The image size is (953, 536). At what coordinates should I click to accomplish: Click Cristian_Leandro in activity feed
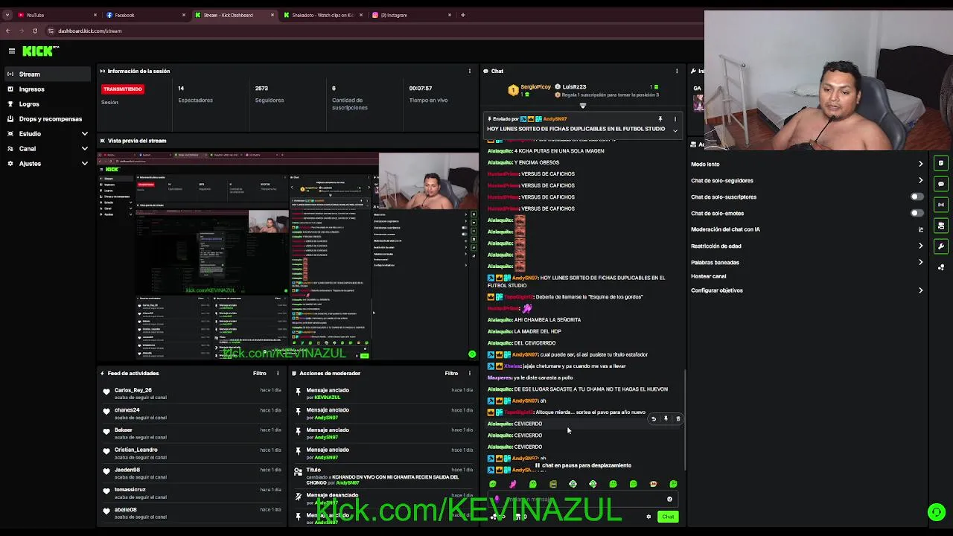click(x=136, y=450)
